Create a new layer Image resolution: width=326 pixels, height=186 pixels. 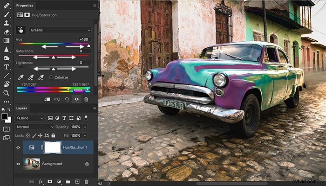77,182
